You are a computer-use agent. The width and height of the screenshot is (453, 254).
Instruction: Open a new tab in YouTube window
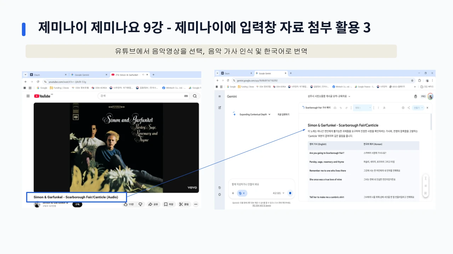tap(153, 75)
